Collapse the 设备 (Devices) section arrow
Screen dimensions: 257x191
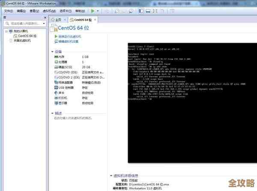[52, 52]
